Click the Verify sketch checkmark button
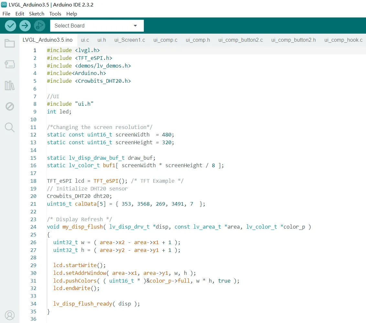 [11, 26]
